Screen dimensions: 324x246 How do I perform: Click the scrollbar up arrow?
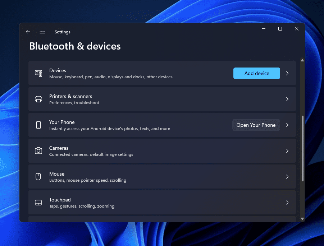coord(302,61)
